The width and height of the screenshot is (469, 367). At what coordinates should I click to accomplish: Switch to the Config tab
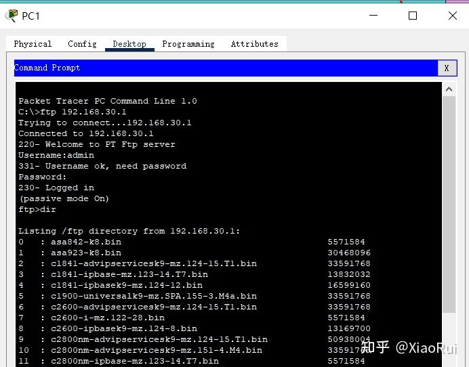(x=82, y=44)
